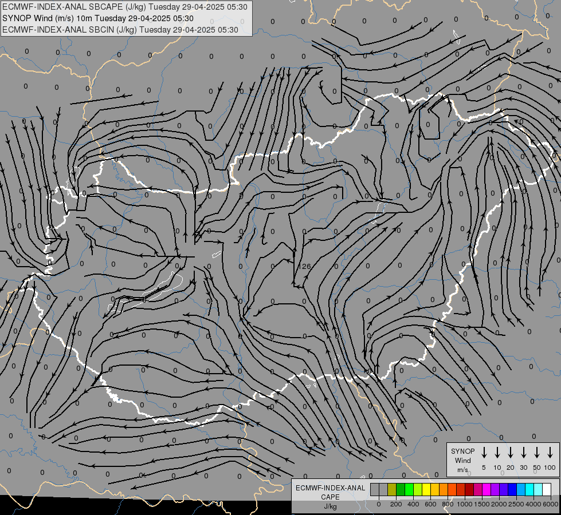Pick the dark green swatch in the CAPE scale
Screen dimensions: 561x515
click(401, 489)
